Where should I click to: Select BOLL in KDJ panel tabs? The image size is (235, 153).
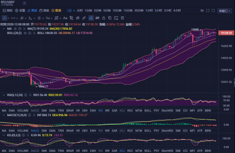pos(148,151)
